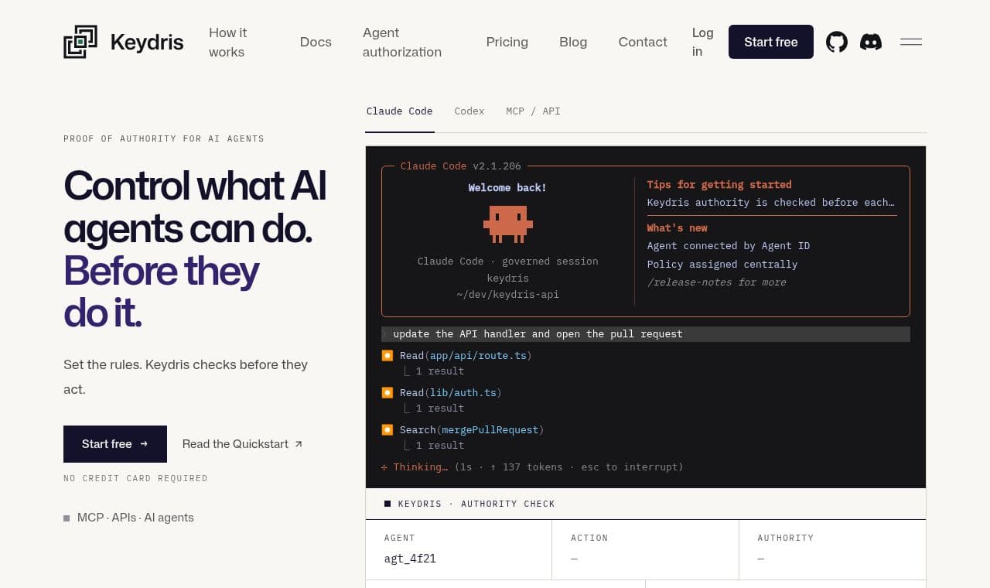Screen dimensions: 990x588
Task: Switch to the Claude Code tab
Action: [400, 111]
